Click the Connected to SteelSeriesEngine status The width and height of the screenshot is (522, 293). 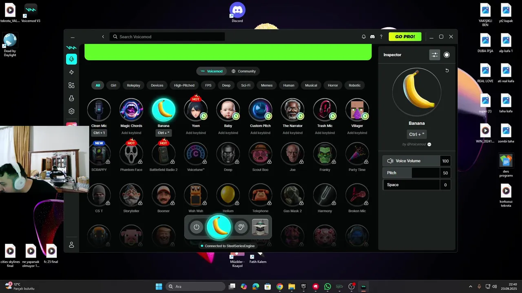228,246
